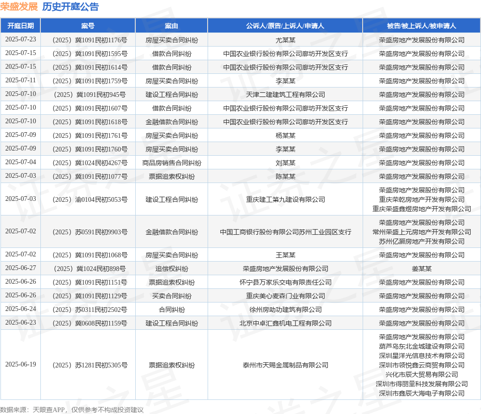Click case number "冀1091民初1068号"
Viewport: 481px width, 414px height.
coord(101,255)
